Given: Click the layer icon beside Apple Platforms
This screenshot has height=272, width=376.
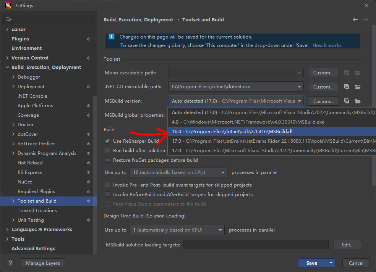Looking at the screenshot, I should [x=89, y=106].
